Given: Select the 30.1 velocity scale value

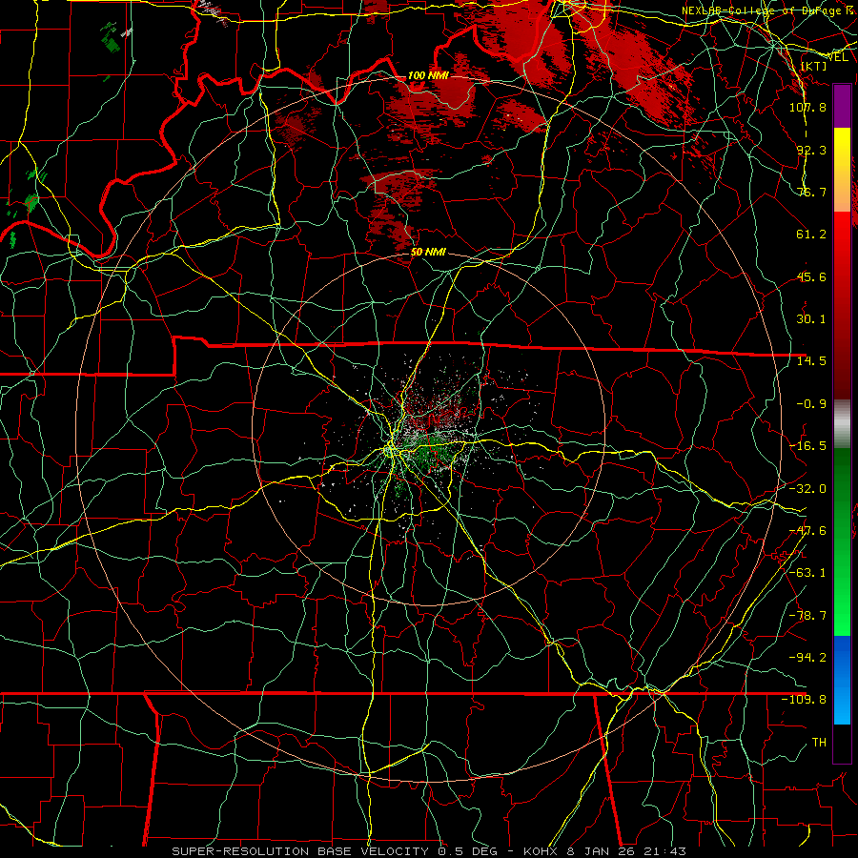Looking at the screenshot, I should 811,318.
